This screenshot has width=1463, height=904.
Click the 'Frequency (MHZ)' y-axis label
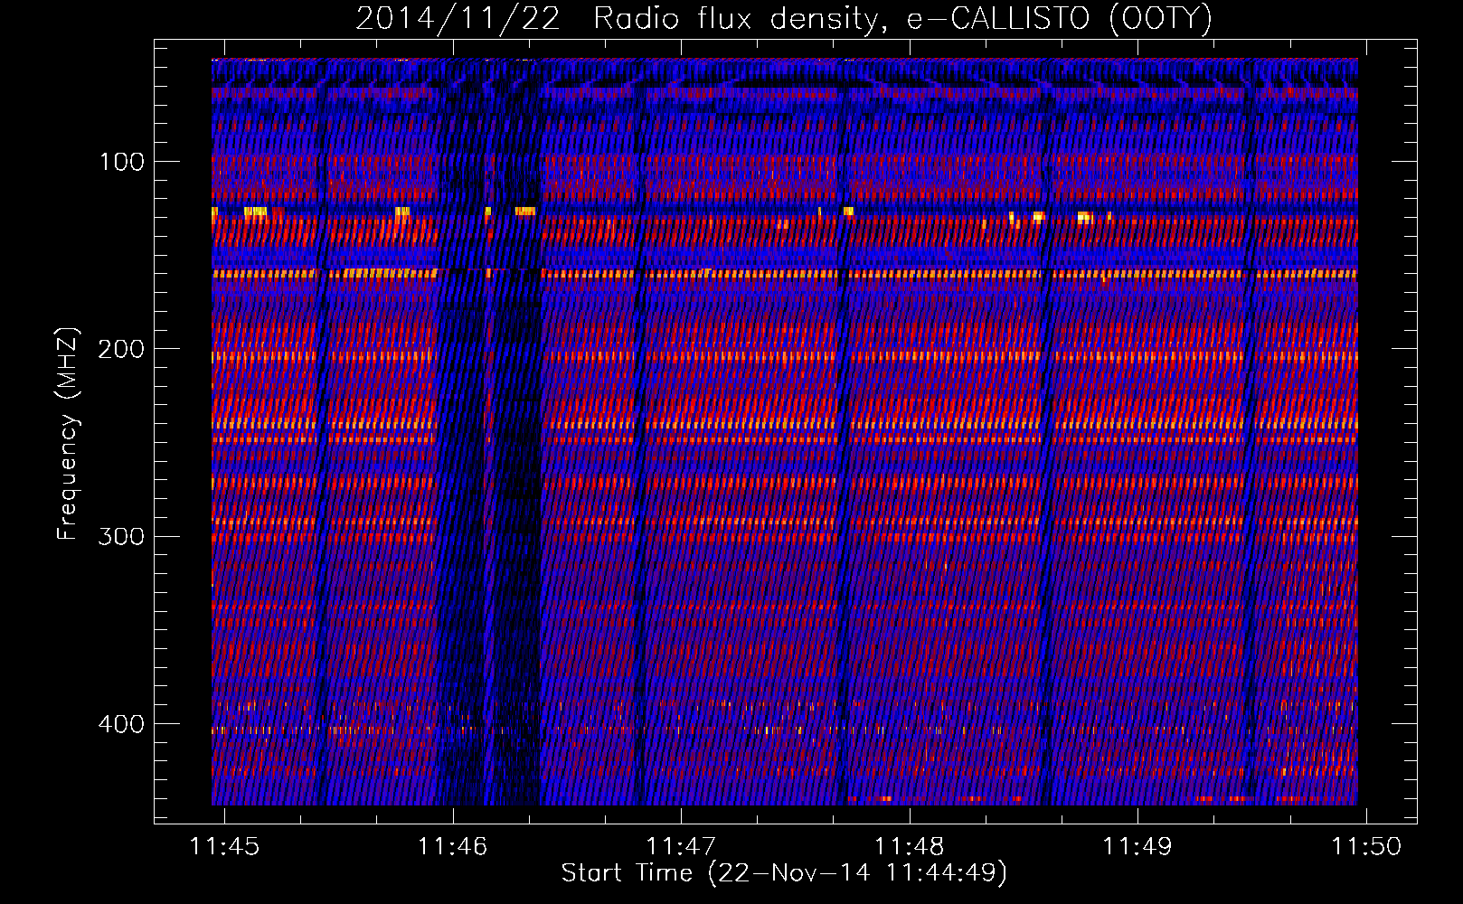68,434
